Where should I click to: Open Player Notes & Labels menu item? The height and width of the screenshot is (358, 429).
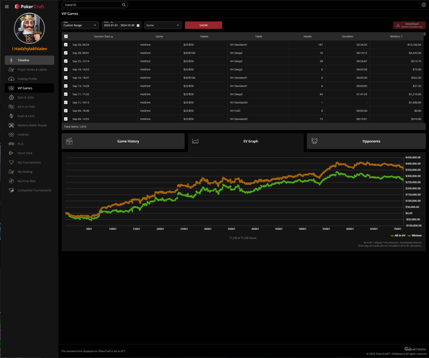[x=29, y=69]
